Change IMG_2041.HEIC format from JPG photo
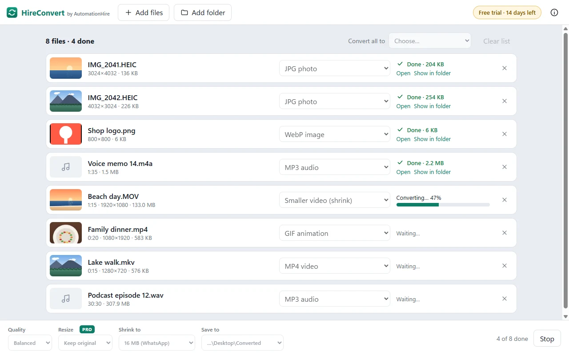 335,69
